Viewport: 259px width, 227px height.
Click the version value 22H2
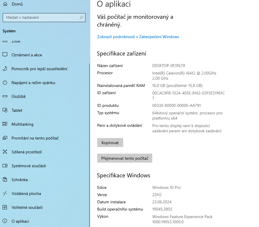pyautogui.click(x=157, y=195)
